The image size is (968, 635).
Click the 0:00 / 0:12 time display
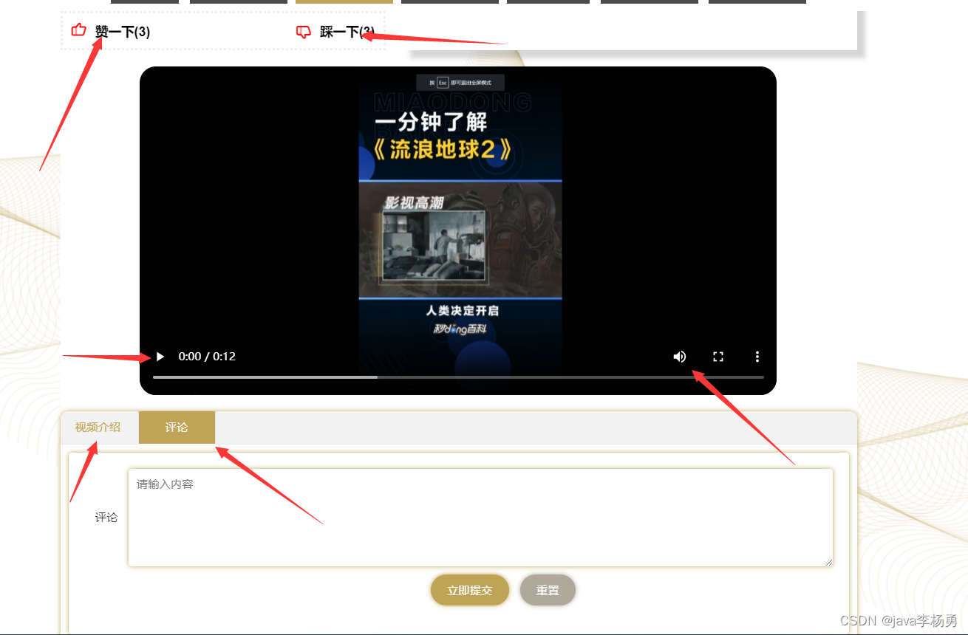(207, 357)
